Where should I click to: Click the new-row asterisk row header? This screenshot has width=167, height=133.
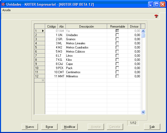point(39,80)
